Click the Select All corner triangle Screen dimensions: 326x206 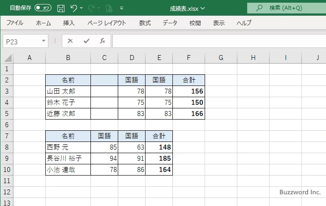point(8,58)
